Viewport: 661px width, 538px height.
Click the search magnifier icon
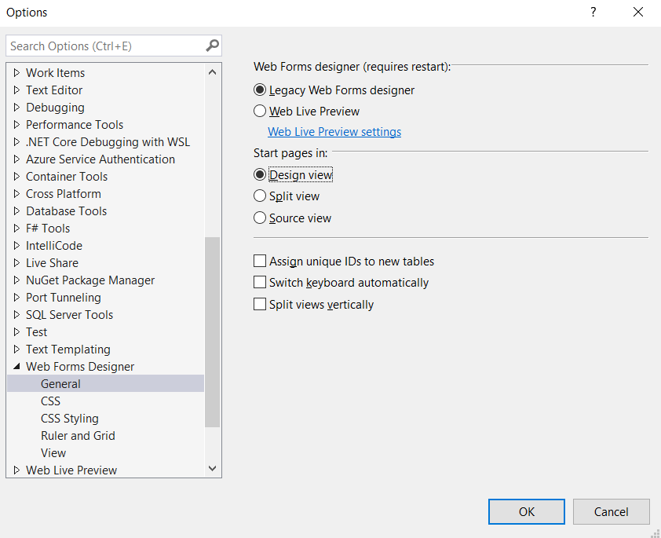point(210,45)
